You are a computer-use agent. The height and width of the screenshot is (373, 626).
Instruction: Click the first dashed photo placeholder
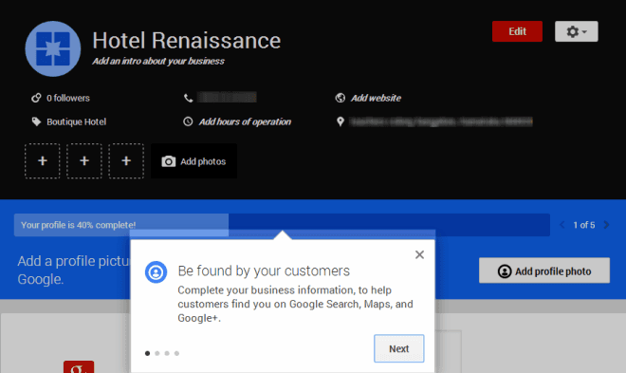click(43, 161)
